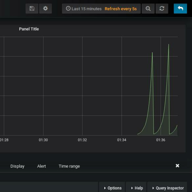Viewport: 192px width, 192px height.
Task: Click the 01:30 time axis label
Action: coord(43,140)
